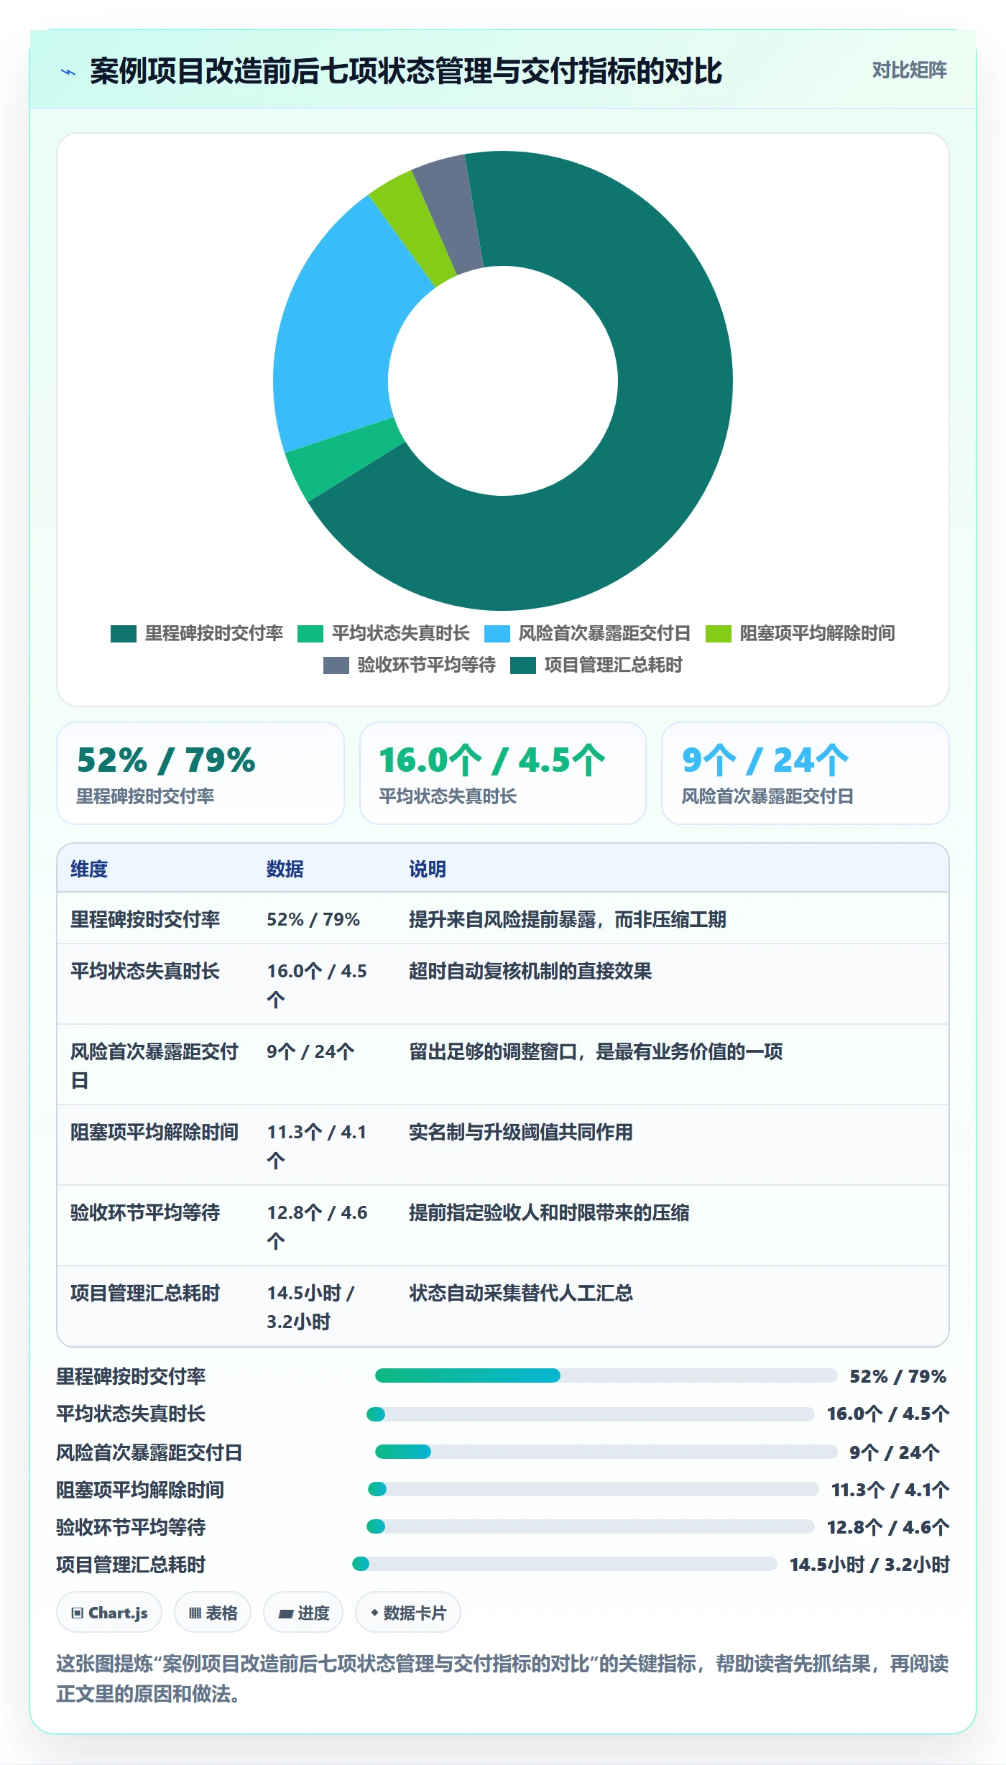Click the 进度 tag chip
This screenshot has width=1006, height=1765.
tap(303, 1613)
